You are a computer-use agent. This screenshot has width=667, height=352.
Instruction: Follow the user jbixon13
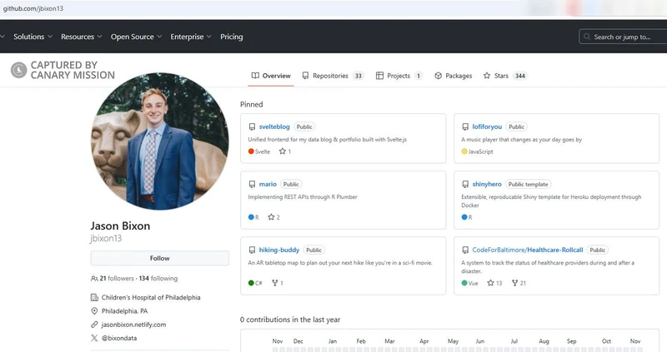[x=159, y=258]
